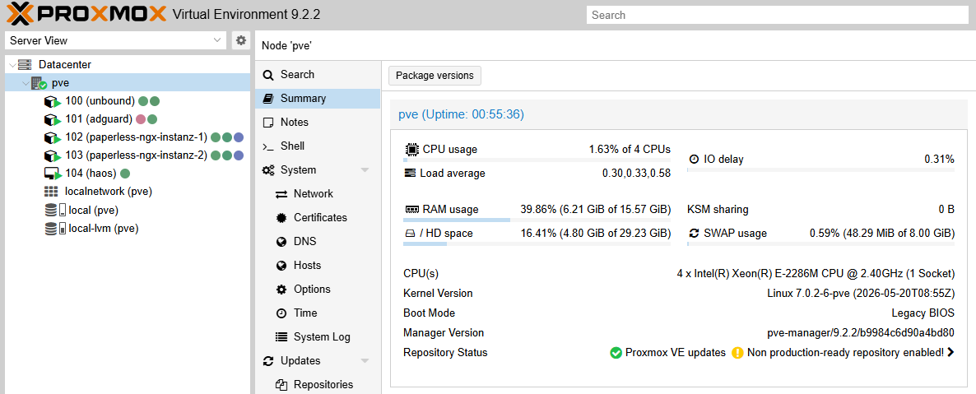The image size is (976, 394).
Task: Click the Package versions button
Action: 435,76
